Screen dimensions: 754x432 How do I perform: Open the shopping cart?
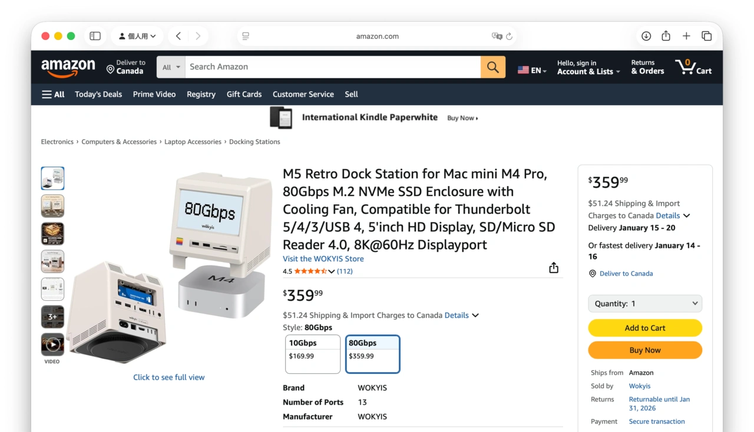(693, 67)
